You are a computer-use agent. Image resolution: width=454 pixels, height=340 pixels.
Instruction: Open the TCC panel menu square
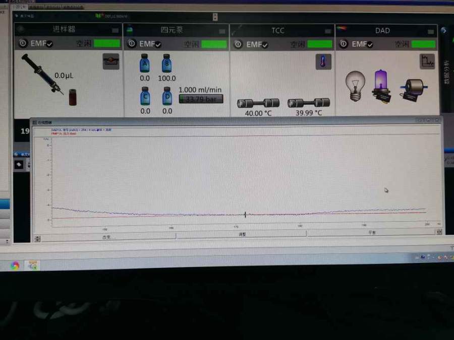(x=328, y=31)
